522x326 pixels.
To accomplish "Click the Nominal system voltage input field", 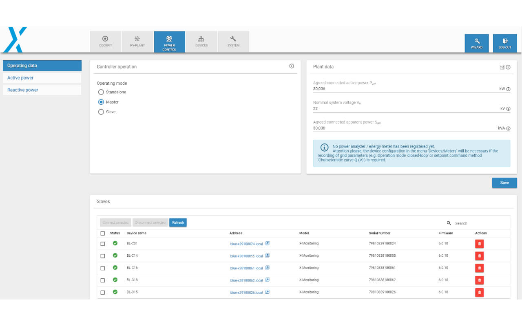I will 404,109.
